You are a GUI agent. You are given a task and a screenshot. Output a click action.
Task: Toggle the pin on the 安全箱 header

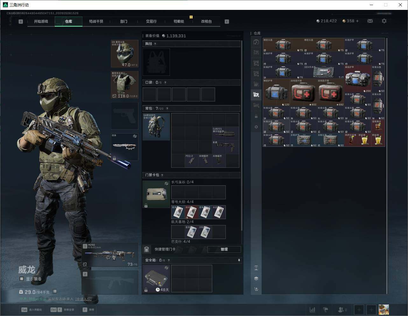[239, 260]
